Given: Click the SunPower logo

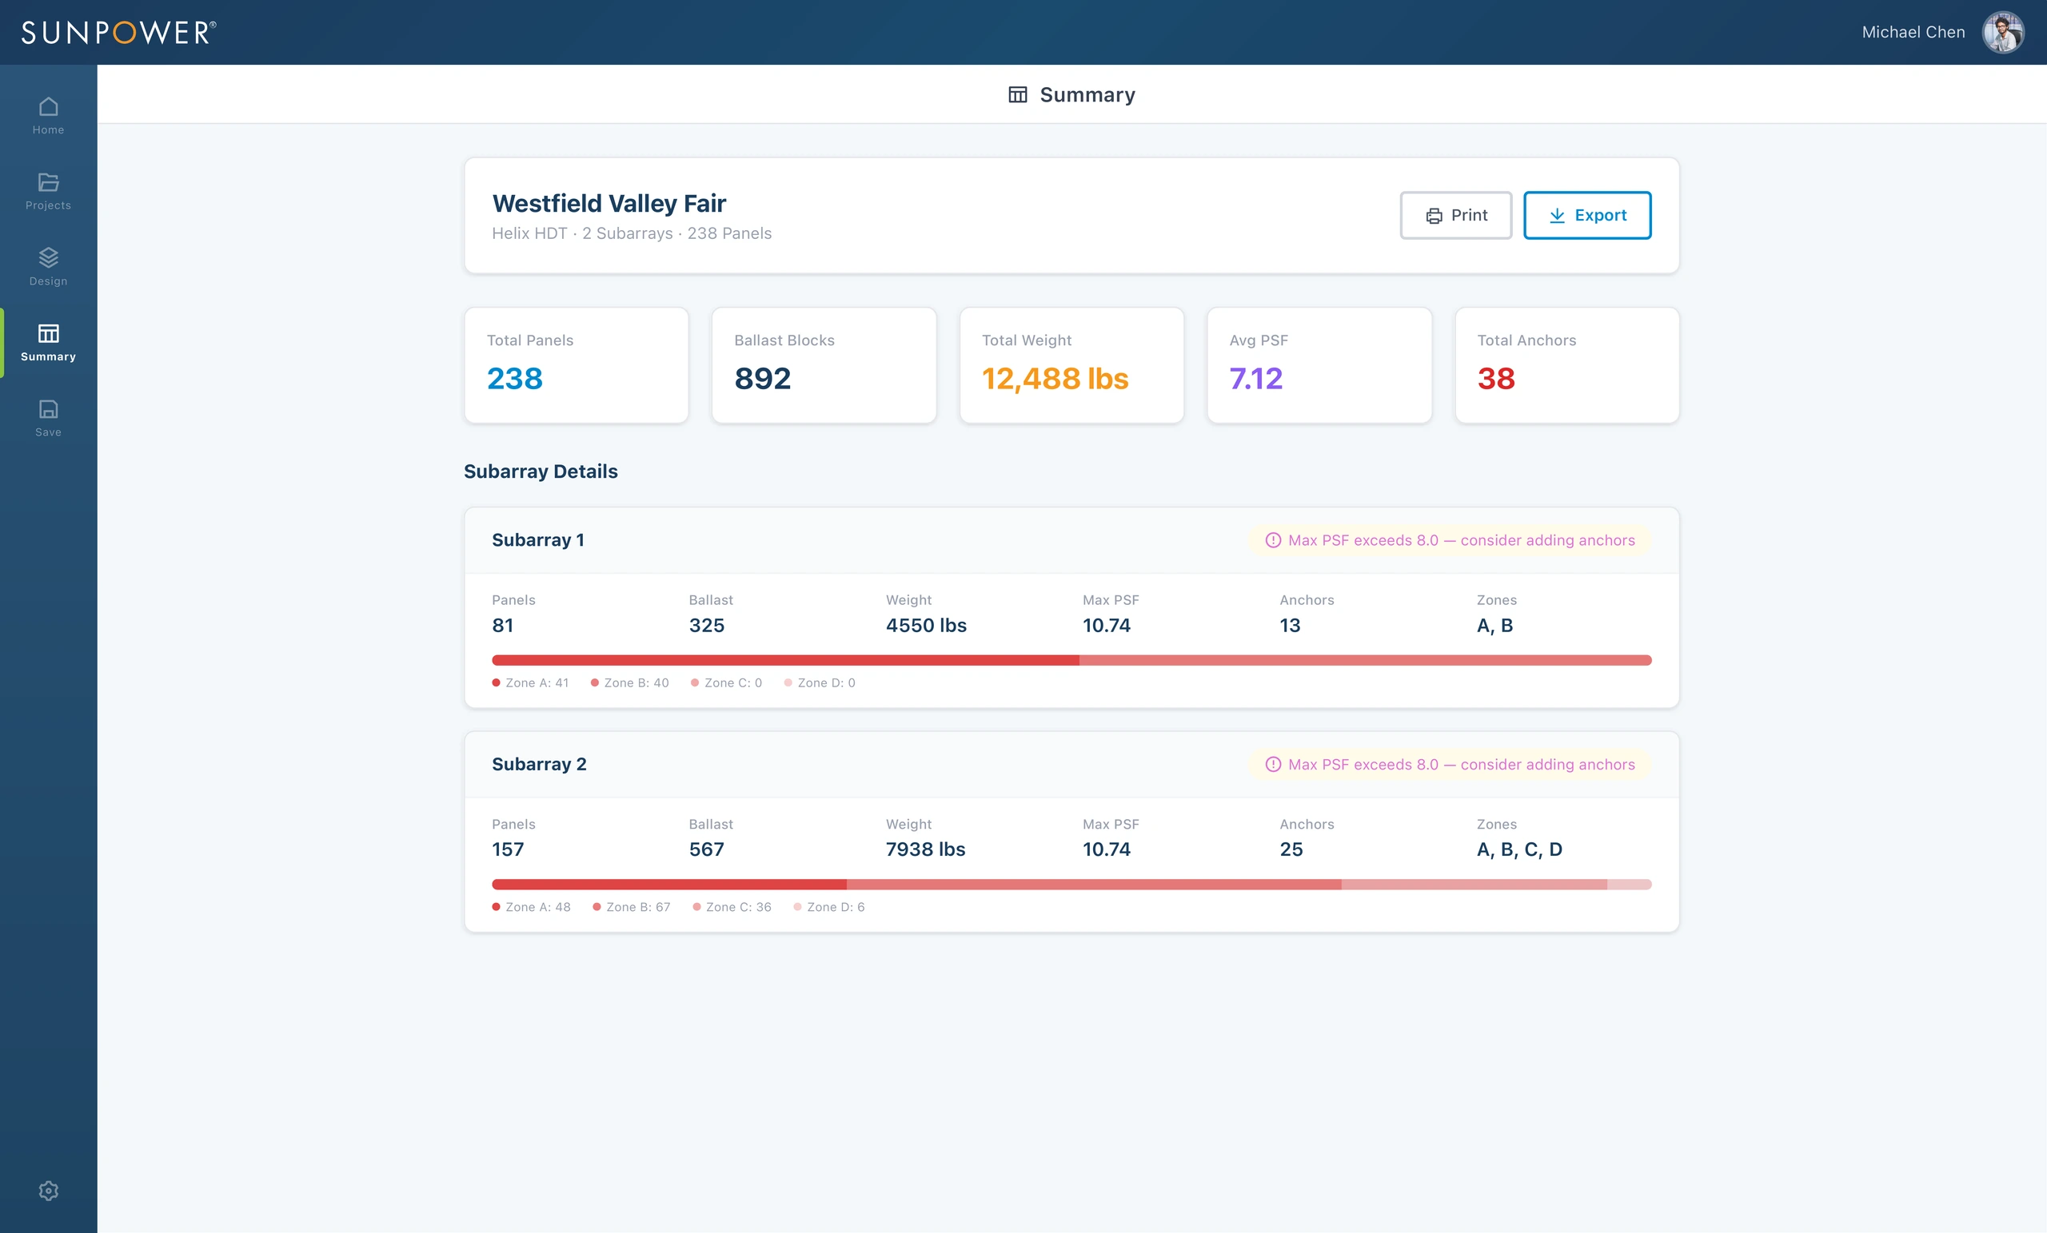Looking at the screenshot, I should [119, 33].
